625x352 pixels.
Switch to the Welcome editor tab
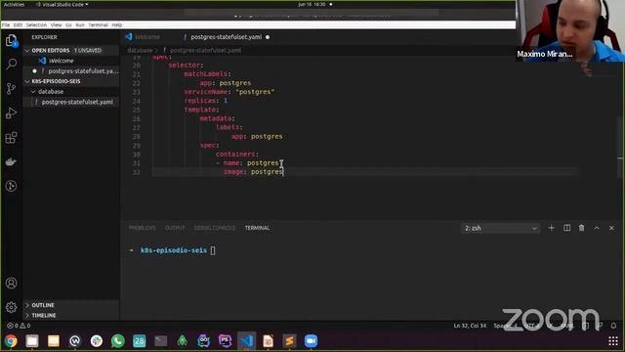pos(147,37)
